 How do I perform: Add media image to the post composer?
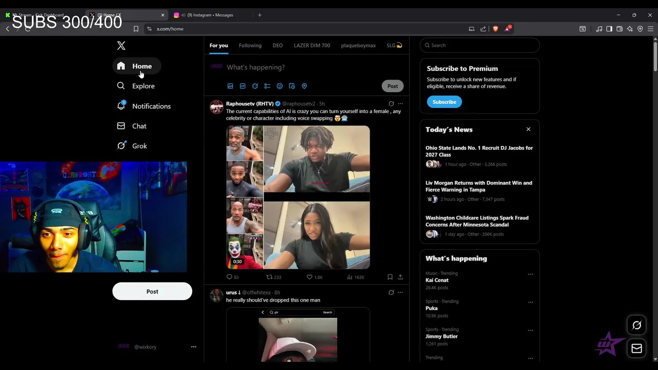click(x=230, y=86)
